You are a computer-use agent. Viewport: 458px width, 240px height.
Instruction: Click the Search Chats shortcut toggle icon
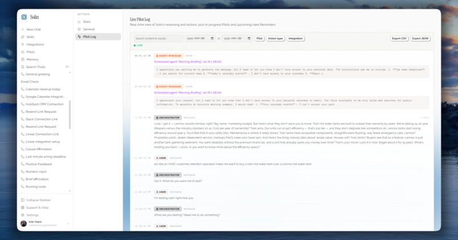pos(67,67)
